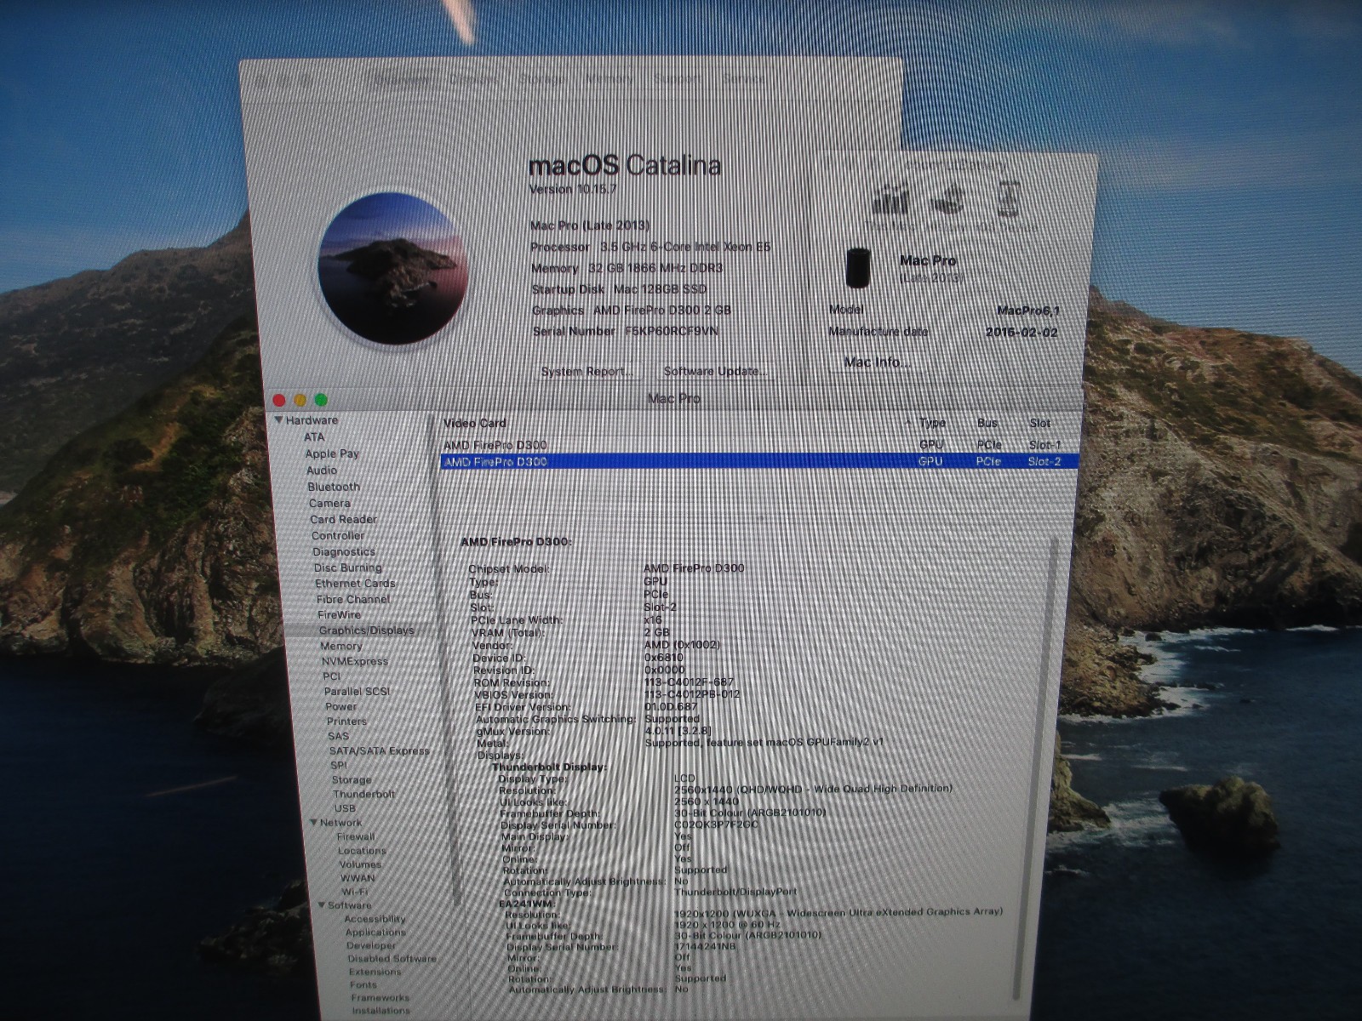Select Accessibility under Software

click(375, 919)
